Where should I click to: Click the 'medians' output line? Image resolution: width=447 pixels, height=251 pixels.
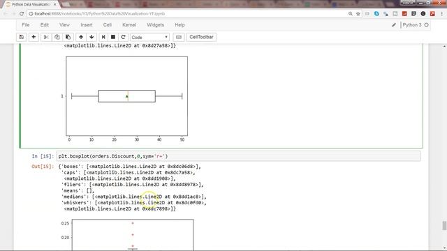(134, 197)
